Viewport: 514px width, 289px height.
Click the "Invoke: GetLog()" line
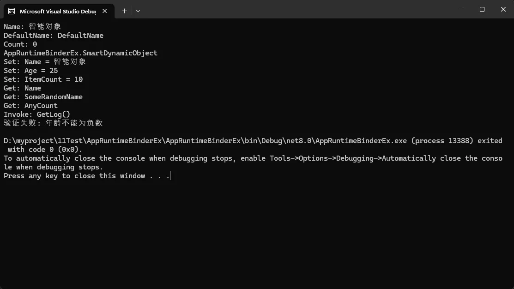[37, 114]
